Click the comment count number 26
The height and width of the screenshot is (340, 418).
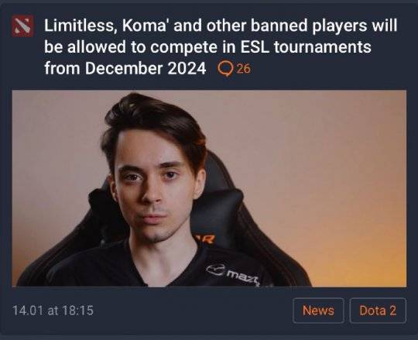243,69
